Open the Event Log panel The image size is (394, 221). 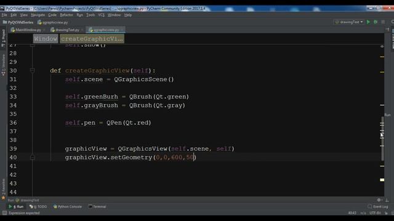378,207
